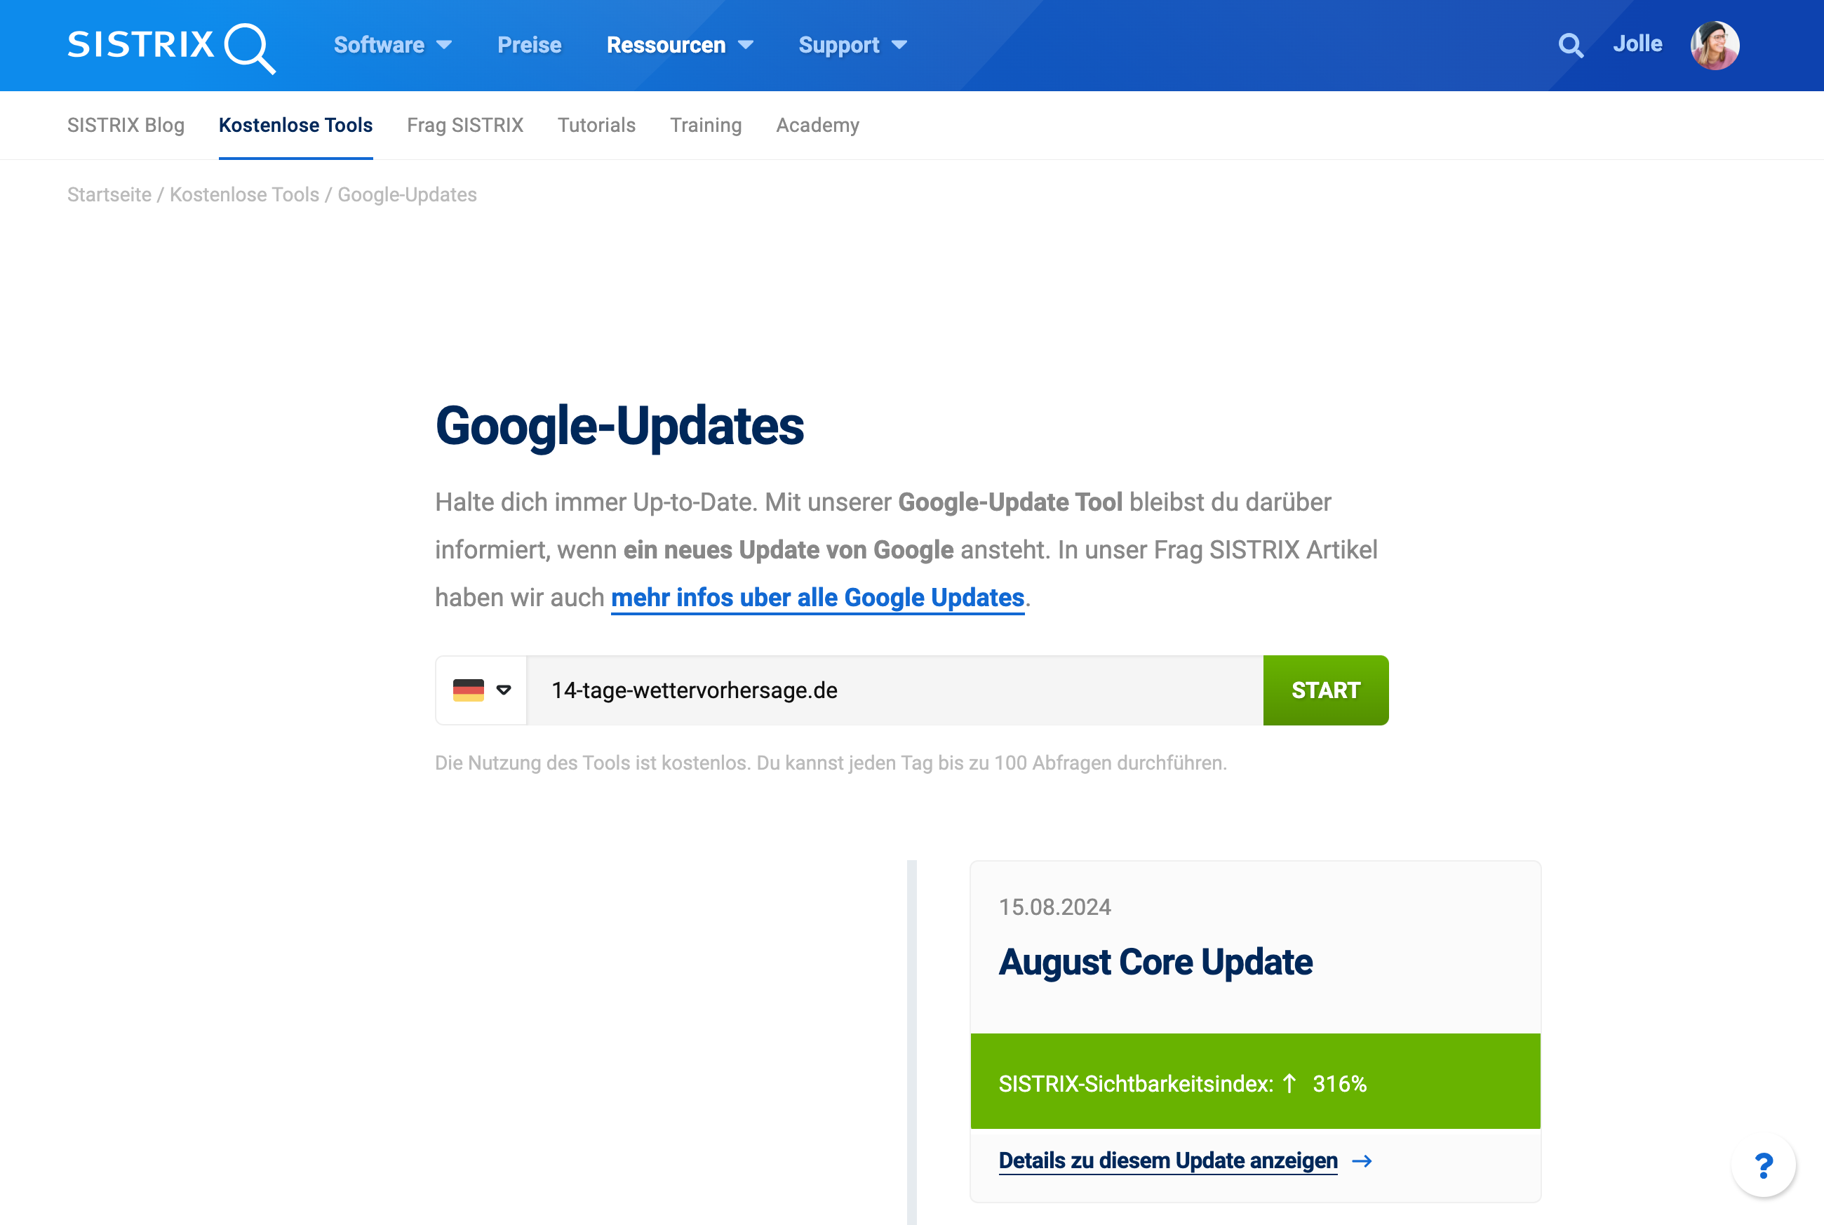Toggle the SISTRIX Blog menu item
Screen dimensions: 1824x1225
pos(126,124)
